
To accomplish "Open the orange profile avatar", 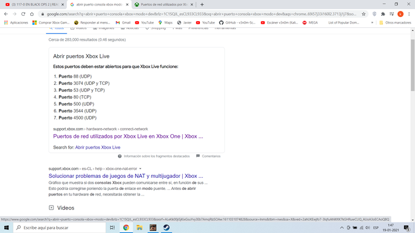I will tap(400, 14).
